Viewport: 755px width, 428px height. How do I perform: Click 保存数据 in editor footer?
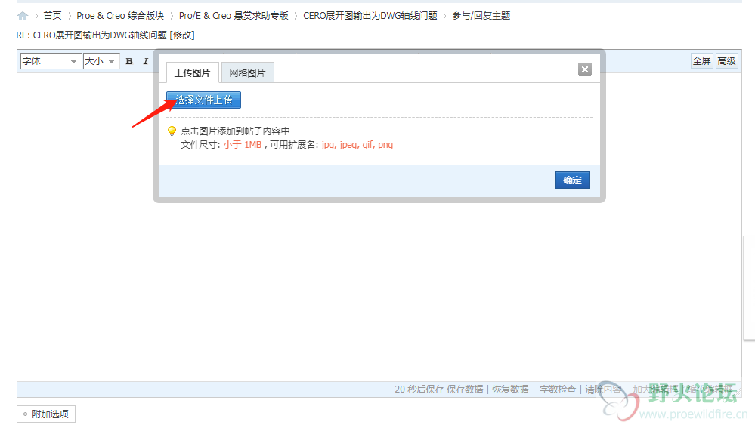tap(465, 389)
